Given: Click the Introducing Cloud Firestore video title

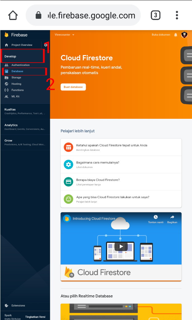Looking at the screenshot, I should (x=94, y=218).
